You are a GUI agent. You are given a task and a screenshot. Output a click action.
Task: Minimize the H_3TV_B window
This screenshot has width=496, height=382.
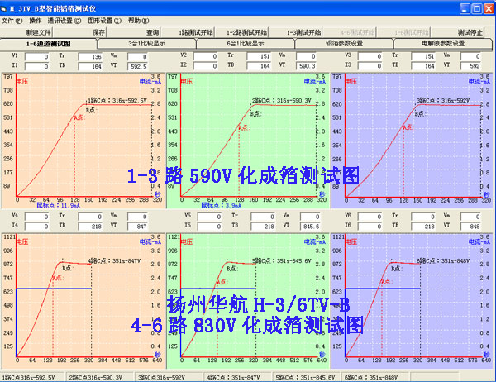point(465,8)
